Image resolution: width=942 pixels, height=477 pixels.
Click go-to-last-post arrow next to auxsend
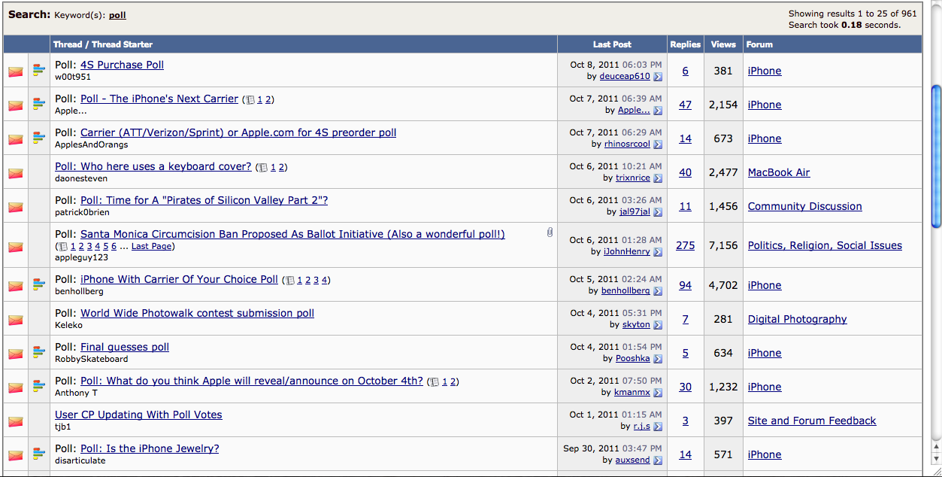pos(658,460)
